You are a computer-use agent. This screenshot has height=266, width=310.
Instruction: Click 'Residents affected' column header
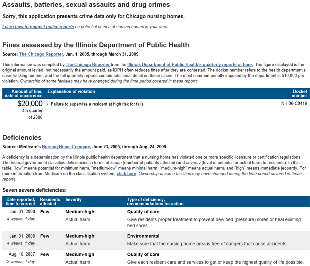coord(50,202)
